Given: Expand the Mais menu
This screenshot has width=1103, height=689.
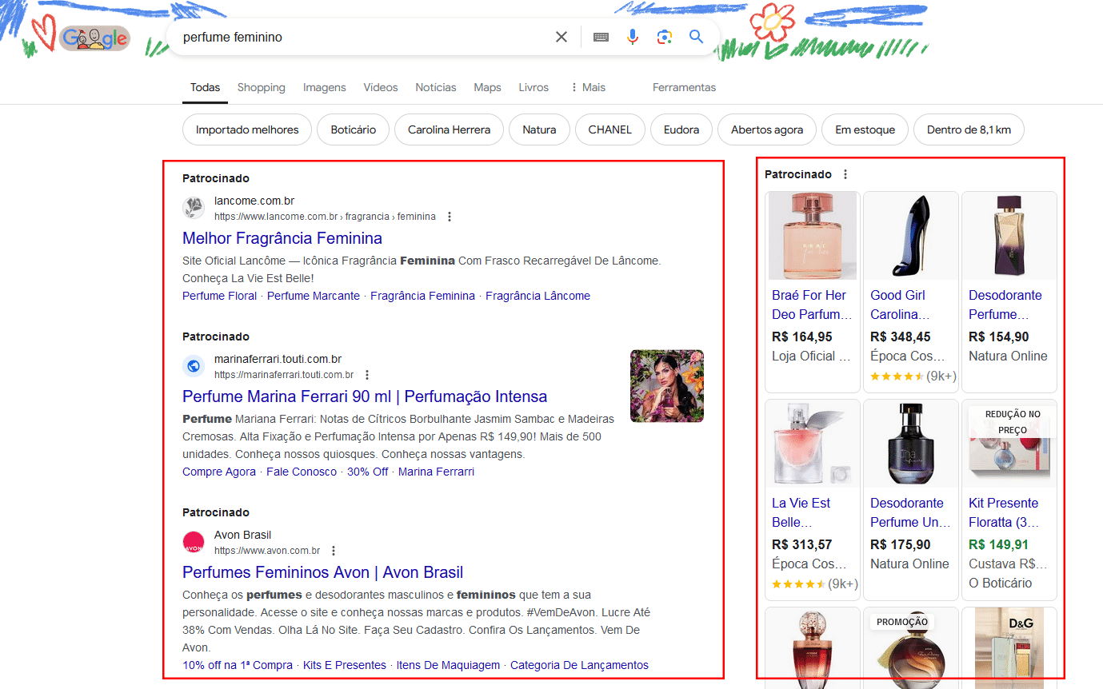Looking at the screenshot, I should (588, 87).
